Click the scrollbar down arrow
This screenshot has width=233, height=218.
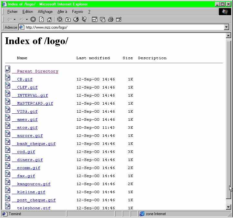coord(228,207)
